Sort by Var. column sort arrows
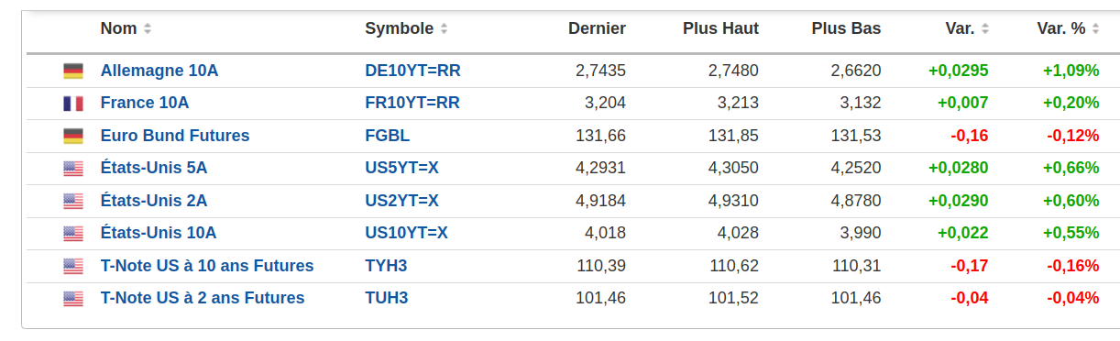1120x341 pixels. tap(985, 28)
